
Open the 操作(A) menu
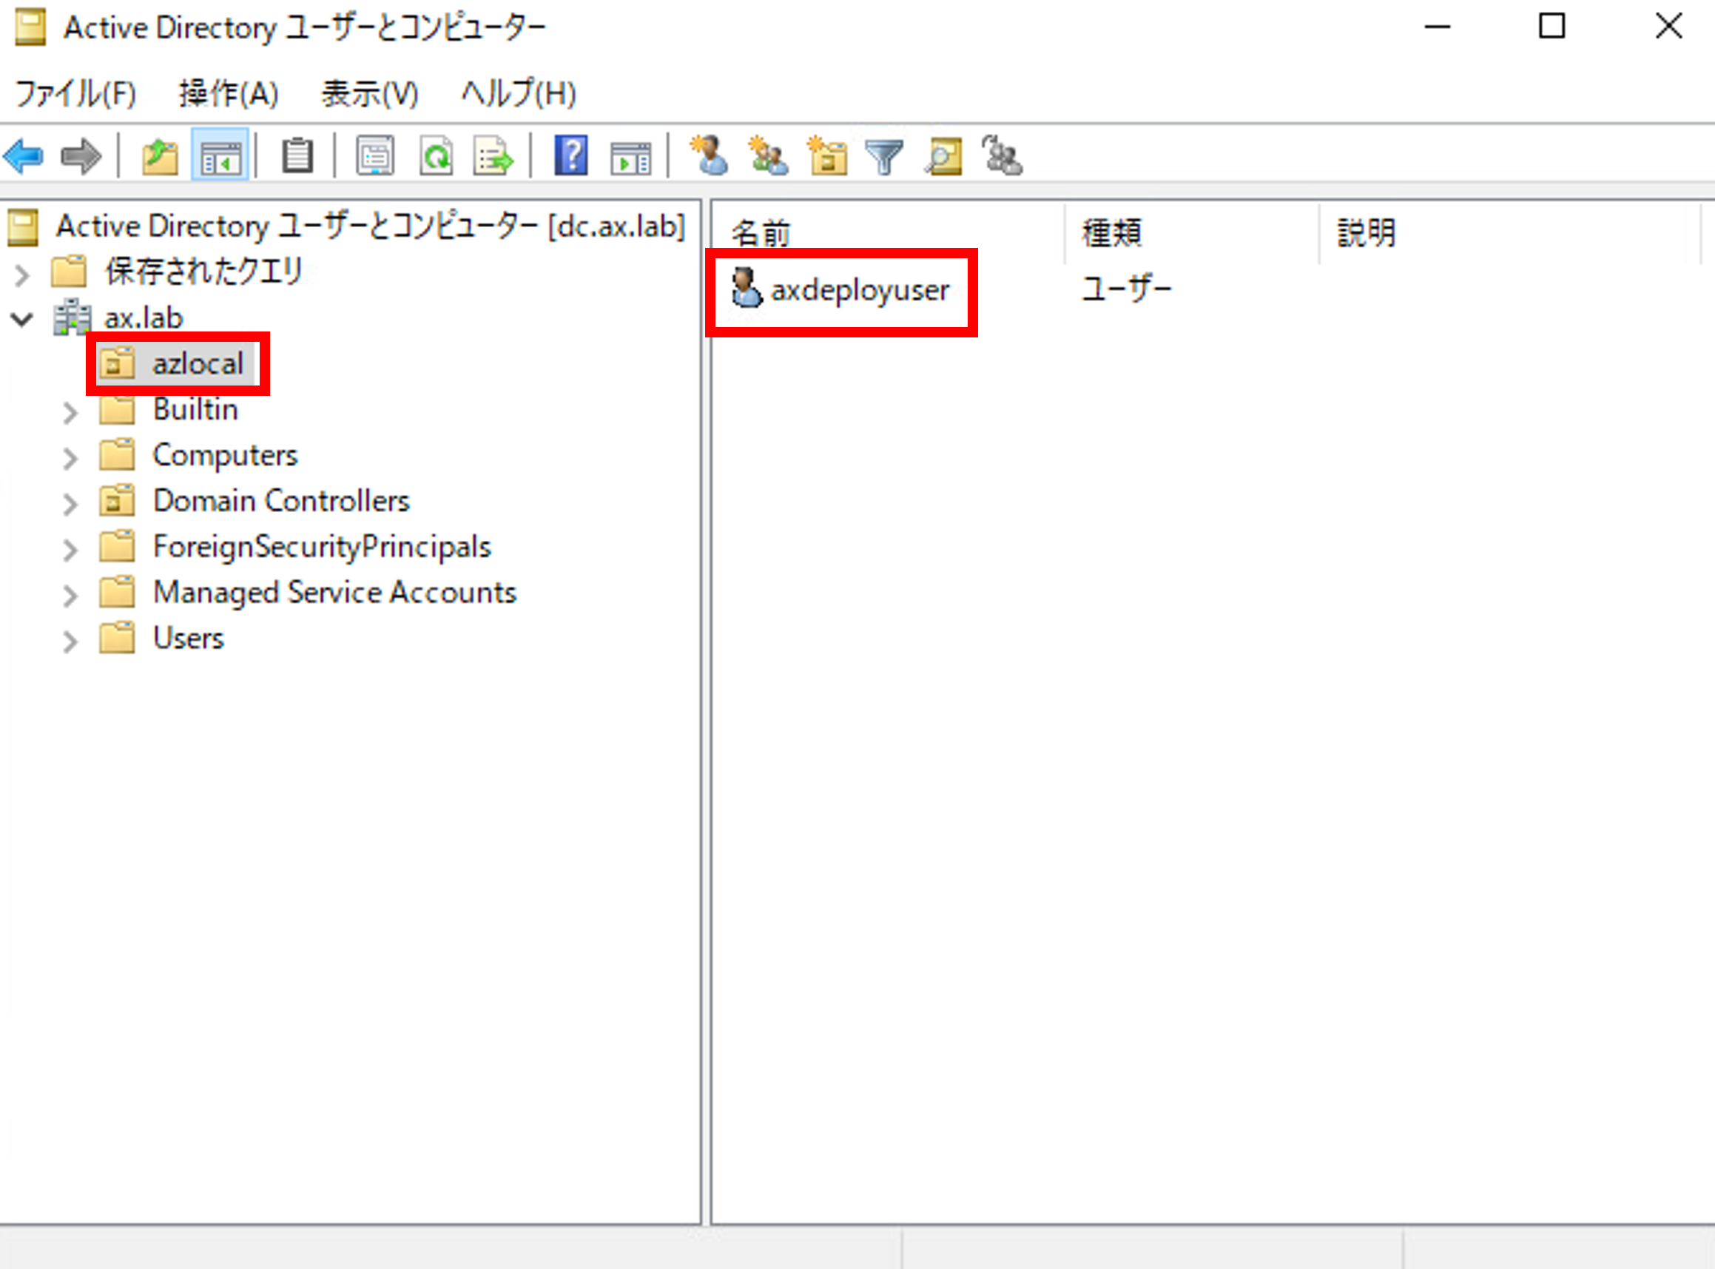228,94
